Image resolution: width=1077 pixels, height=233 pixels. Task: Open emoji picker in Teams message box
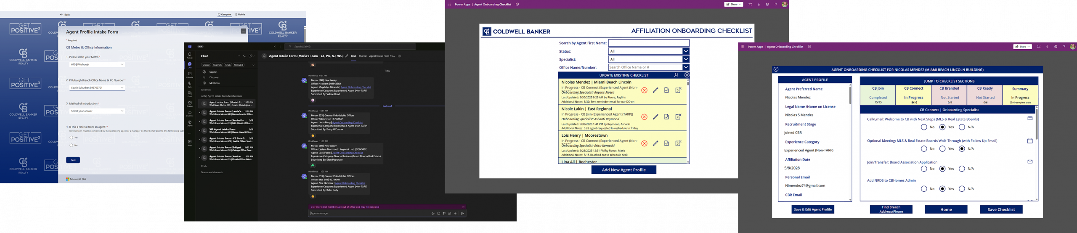(438, 213)
